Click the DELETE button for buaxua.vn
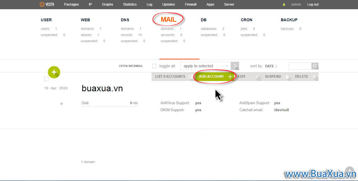358x181 pixels. click(305, 77)
